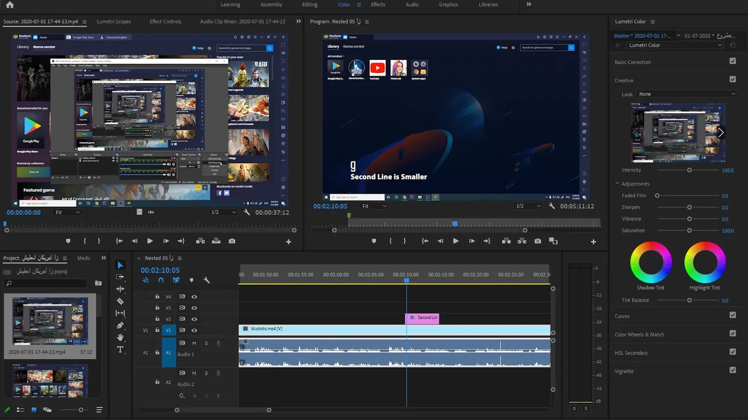Hide track V2 with eye icon
This screenshot has width=748, height=420.
coord(194,319)
